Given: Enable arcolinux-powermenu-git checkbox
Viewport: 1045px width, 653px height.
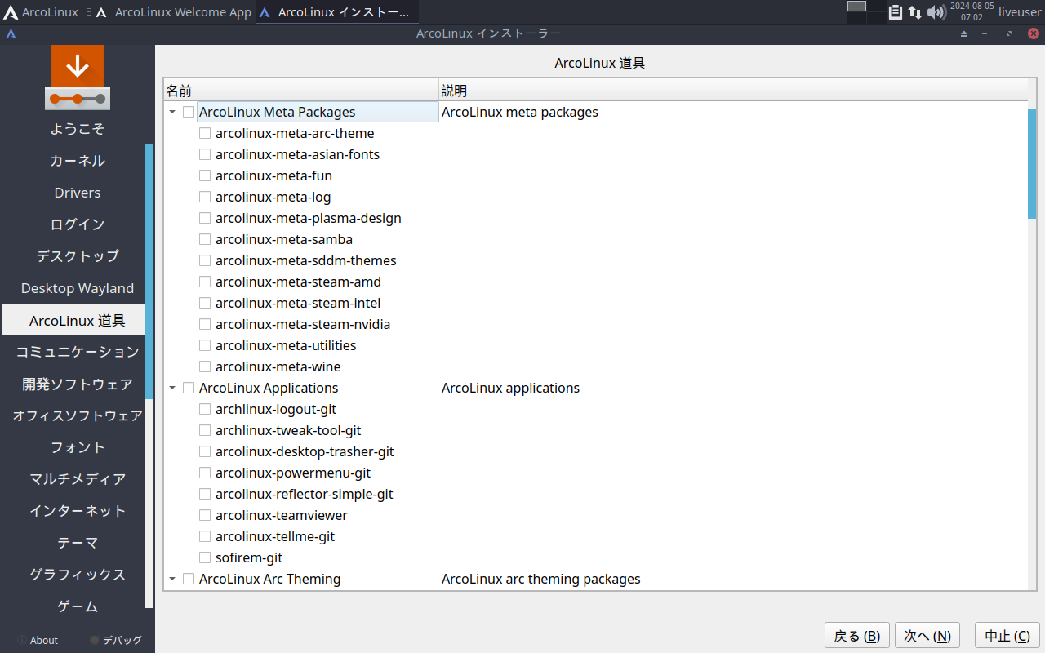Looking at the screenshot, I should pos(205,473).
